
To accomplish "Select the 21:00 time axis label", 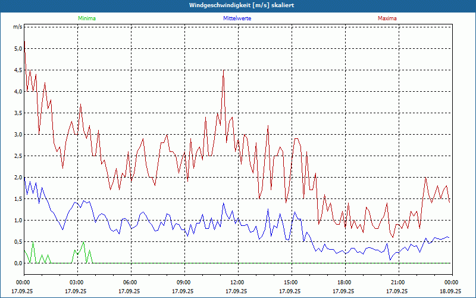I will coord(397,283).
